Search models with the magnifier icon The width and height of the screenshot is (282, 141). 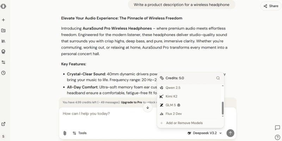coord(218,78)
